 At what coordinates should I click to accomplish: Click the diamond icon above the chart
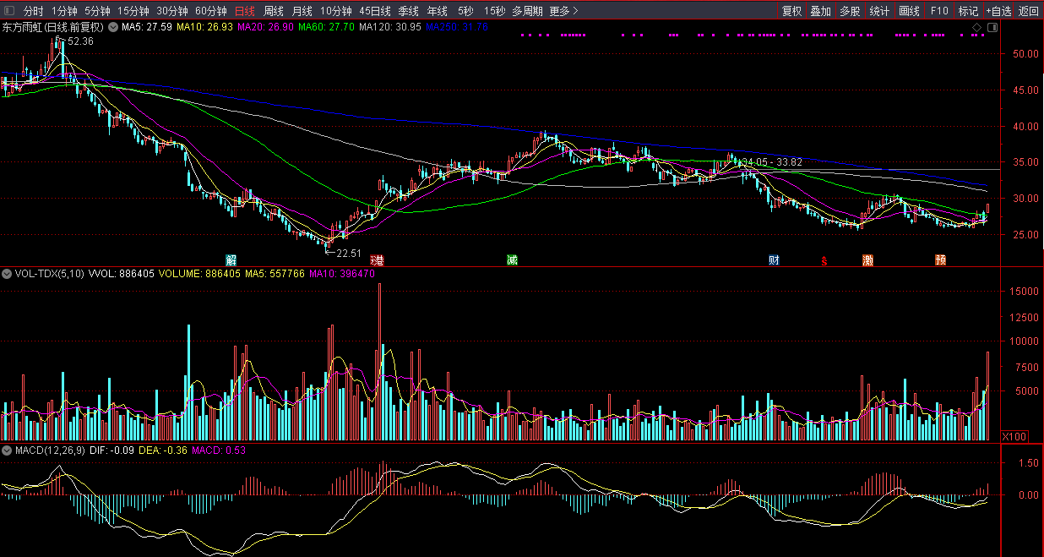pyautogui.click(x=976, y=28)
